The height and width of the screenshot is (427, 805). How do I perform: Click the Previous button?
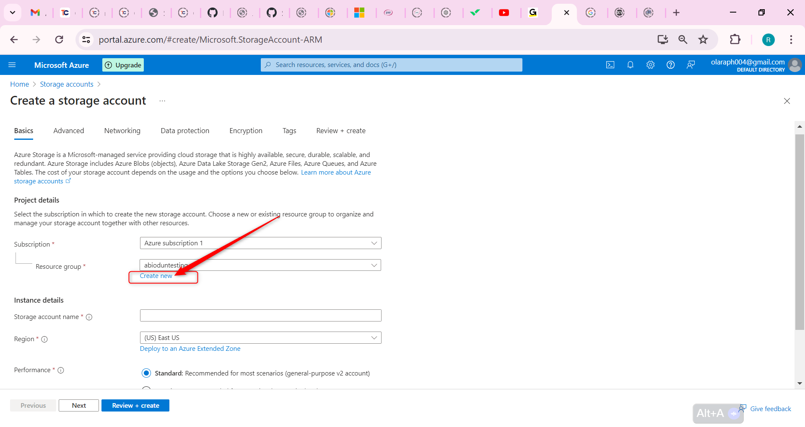(33, 406)
